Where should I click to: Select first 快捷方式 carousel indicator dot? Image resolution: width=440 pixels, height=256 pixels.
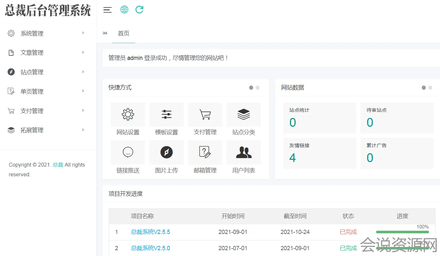click(x=251, y=87)
